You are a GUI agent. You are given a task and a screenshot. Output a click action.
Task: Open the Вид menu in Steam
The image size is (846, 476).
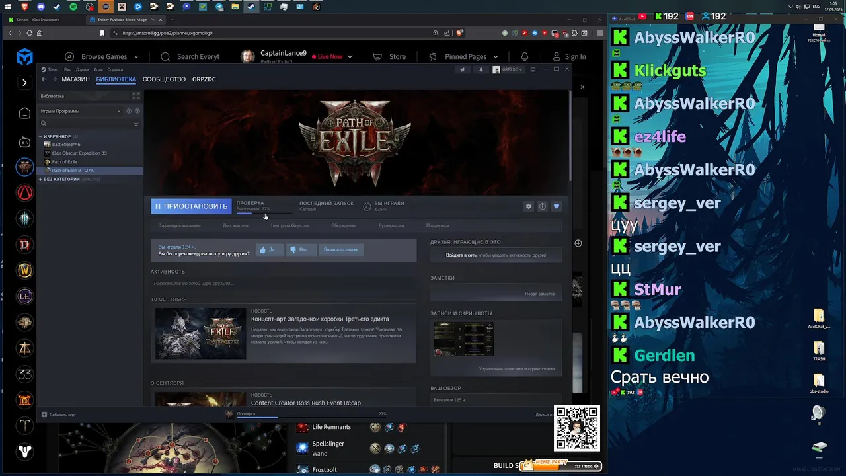67,69
